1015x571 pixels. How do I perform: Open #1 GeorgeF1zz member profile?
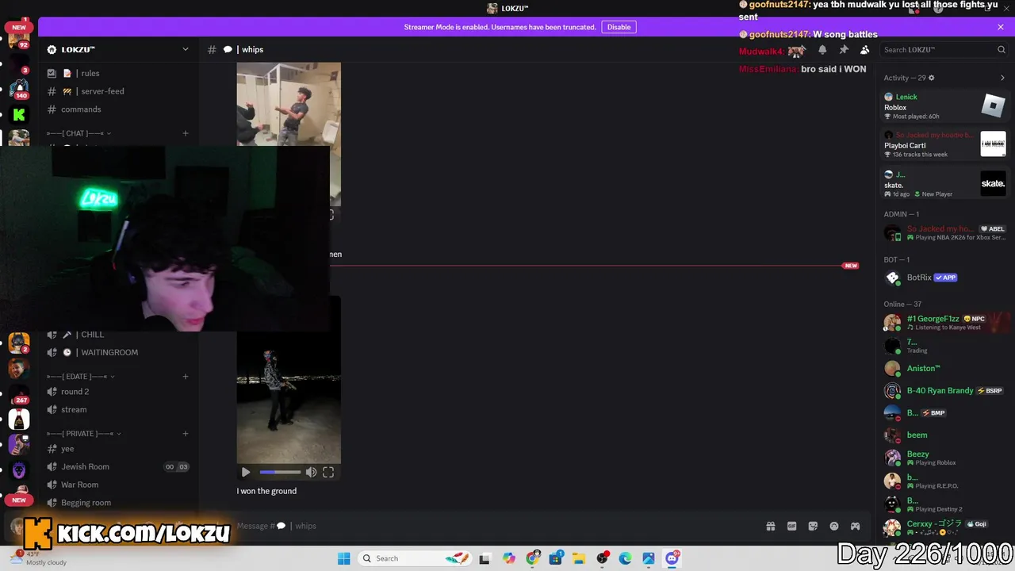click(x=945, y=322)
